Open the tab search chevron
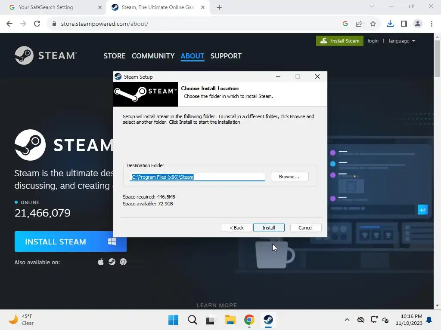 pyautogui.click(x=372, y=6)
